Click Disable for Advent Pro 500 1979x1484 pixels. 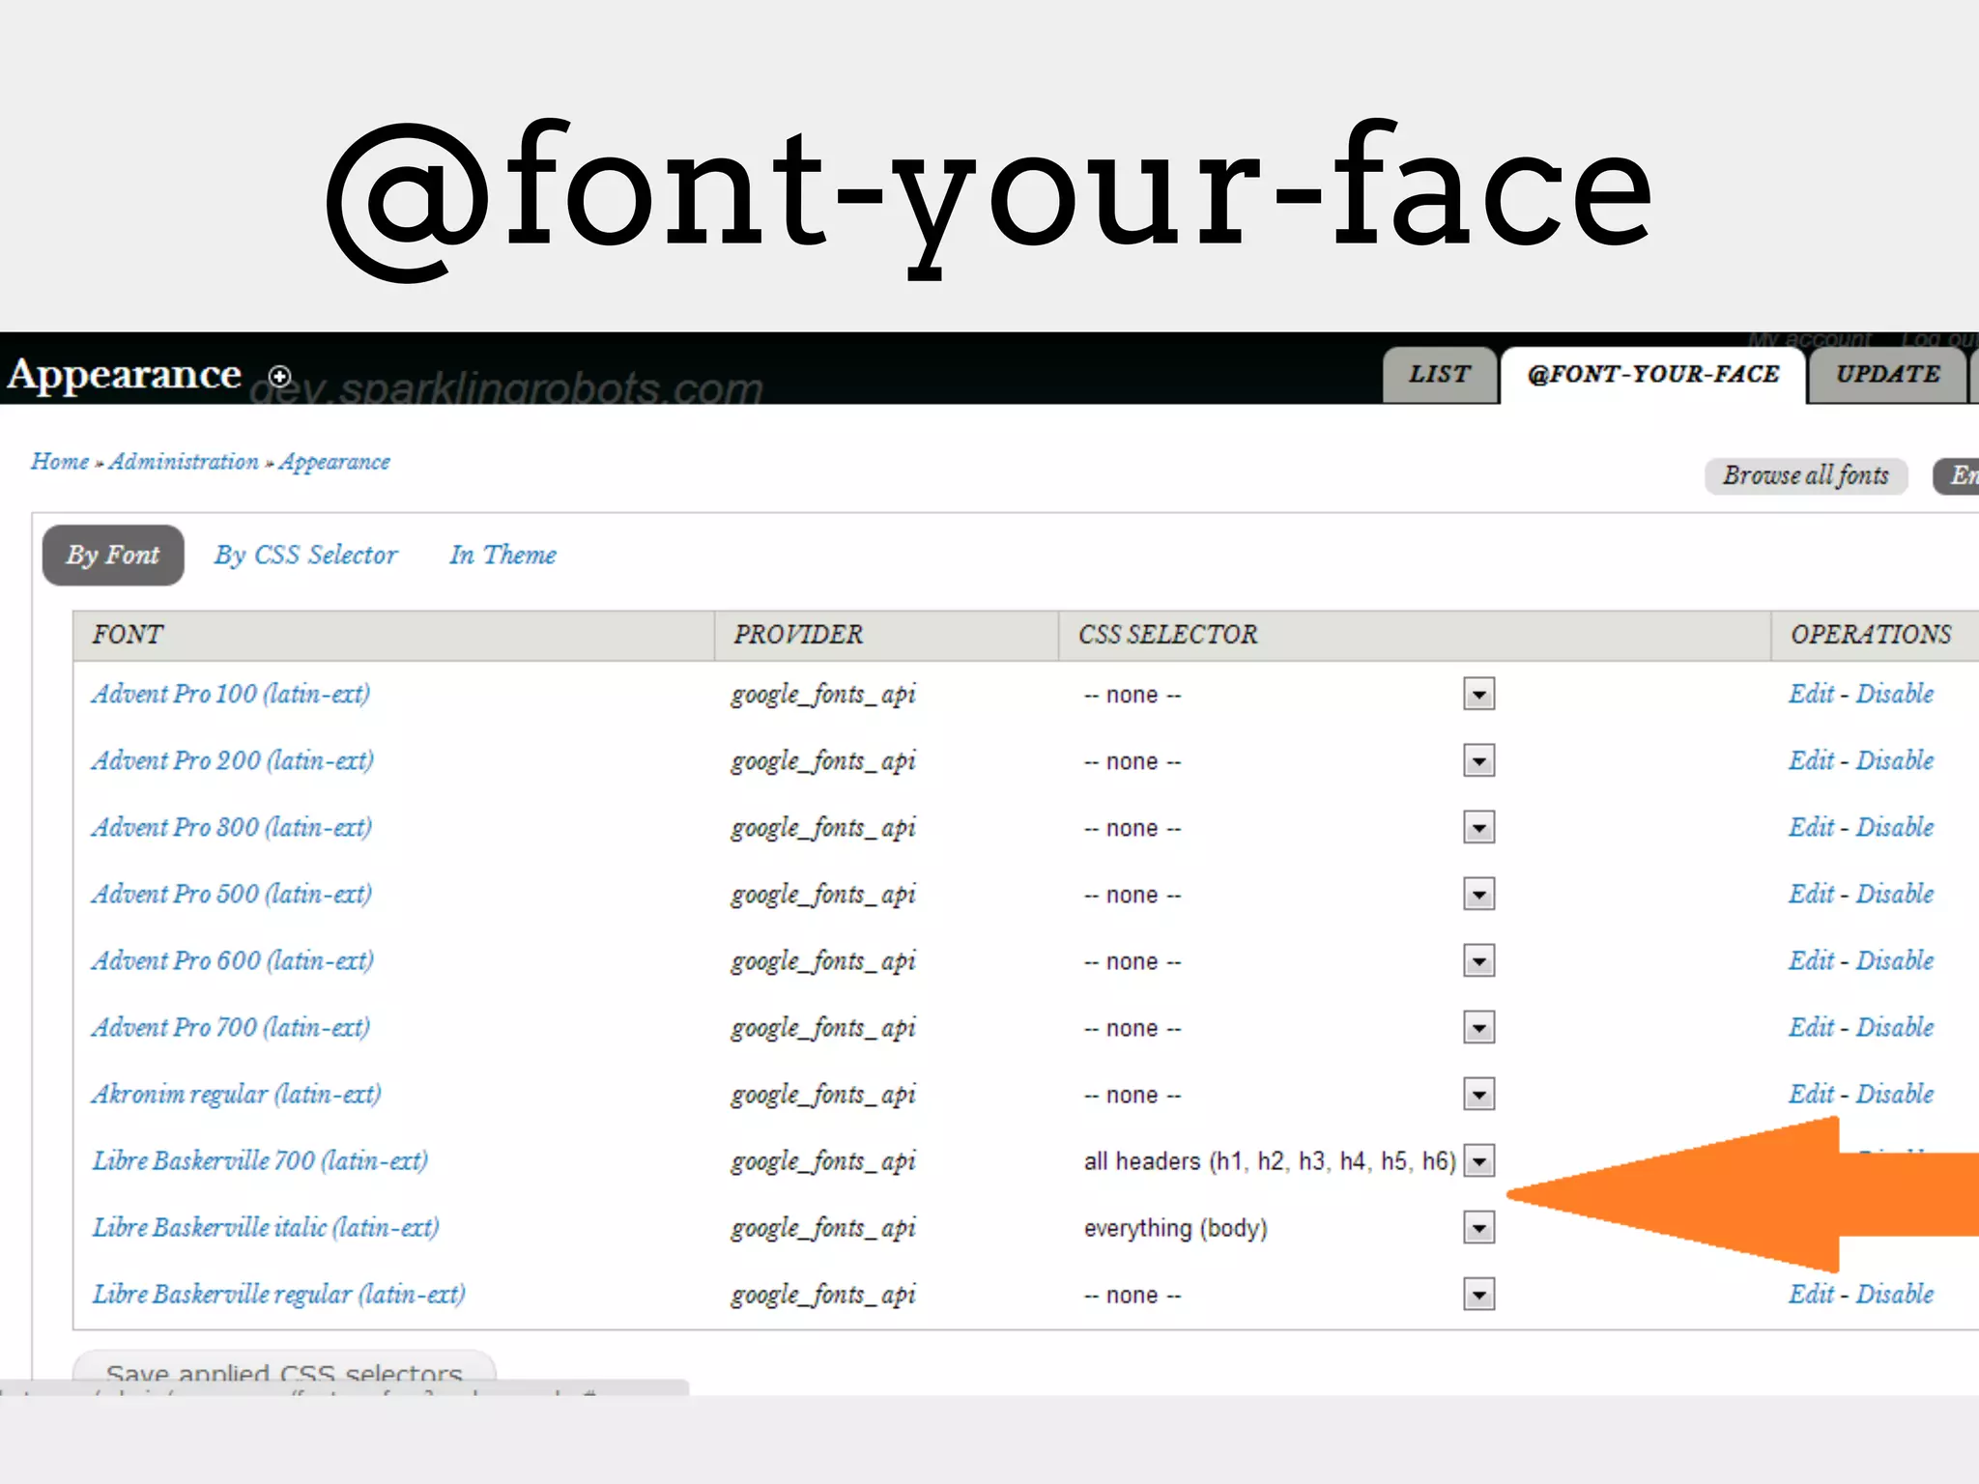(1895, 894)
